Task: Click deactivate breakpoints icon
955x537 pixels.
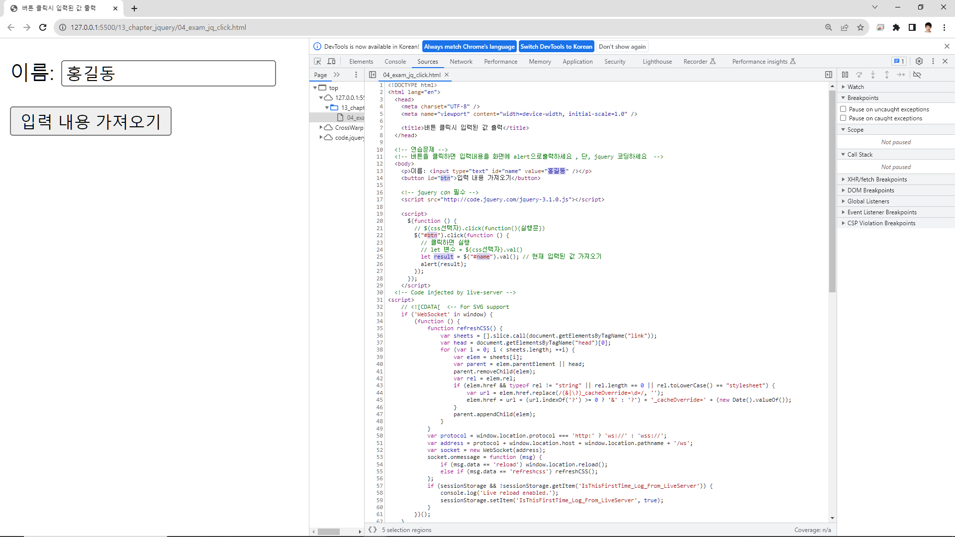Action: tap(917, 75)
